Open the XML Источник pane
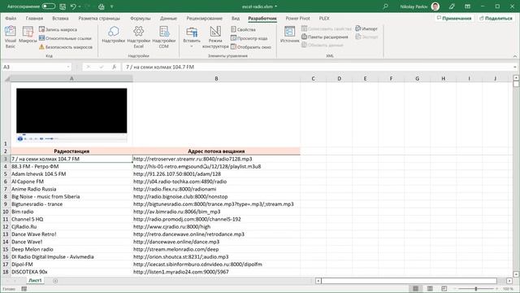The image size is (520, 293). (x=289, y=35)
